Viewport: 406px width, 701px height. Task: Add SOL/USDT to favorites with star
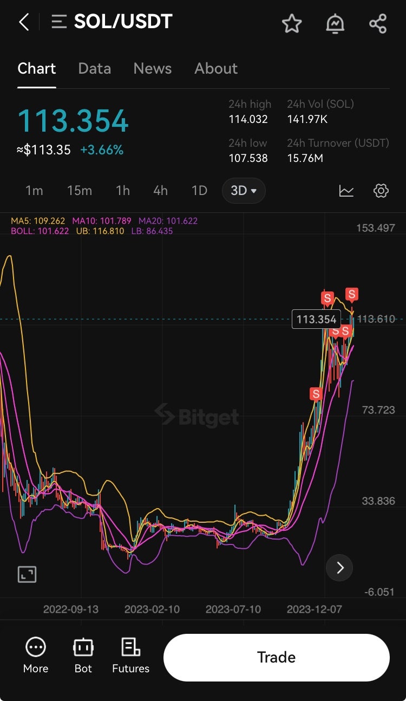click(292, 23)
